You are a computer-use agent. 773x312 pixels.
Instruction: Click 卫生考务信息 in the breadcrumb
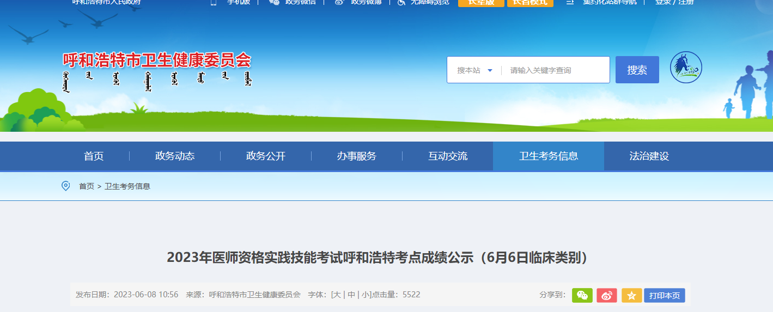[127, 186]
